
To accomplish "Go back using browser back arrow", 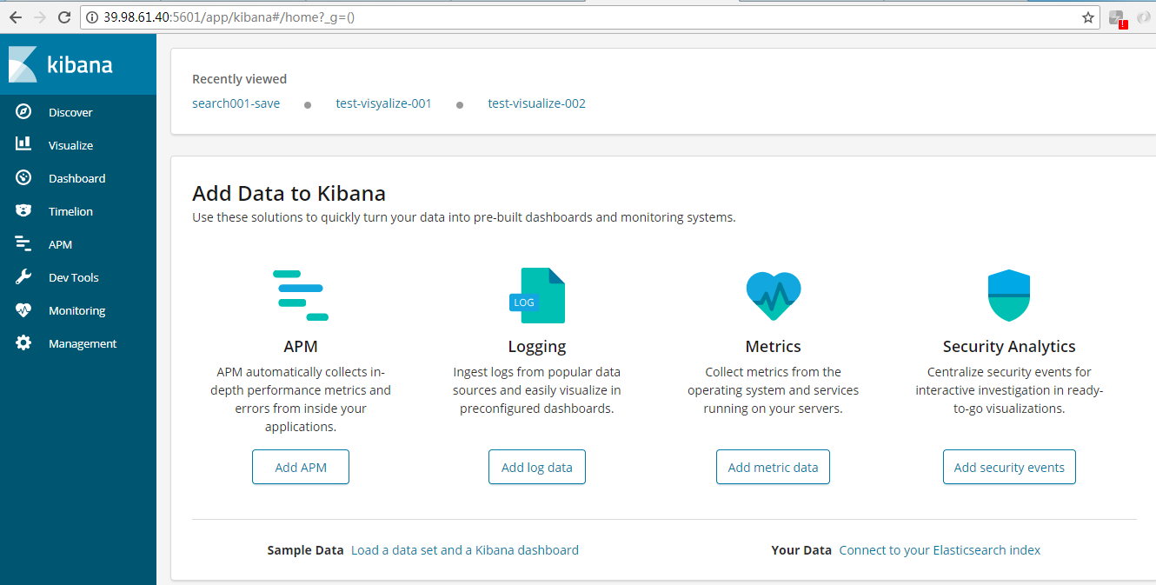I will tap(16, 17).
